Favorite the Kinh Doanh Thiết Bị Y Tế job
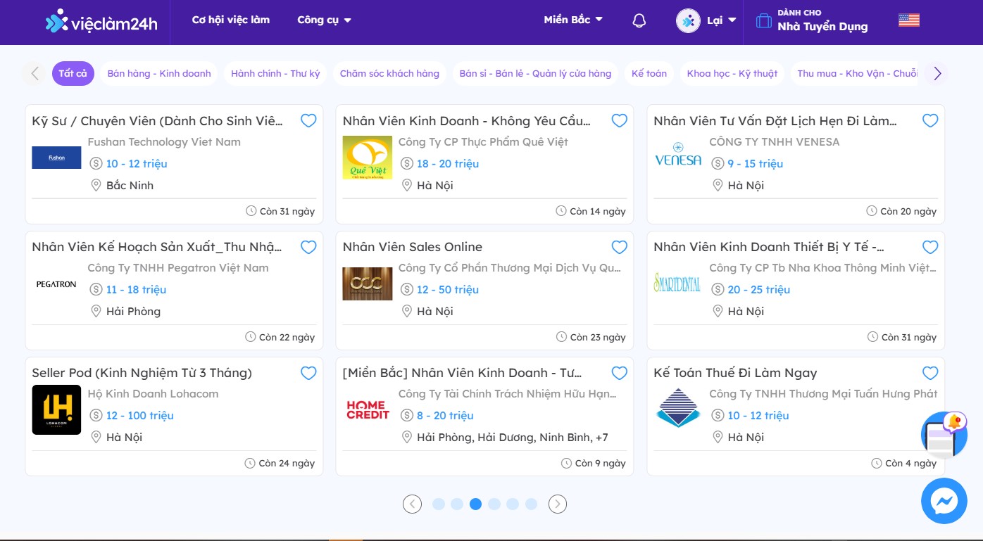983x541 pixels. coord(930,247)
